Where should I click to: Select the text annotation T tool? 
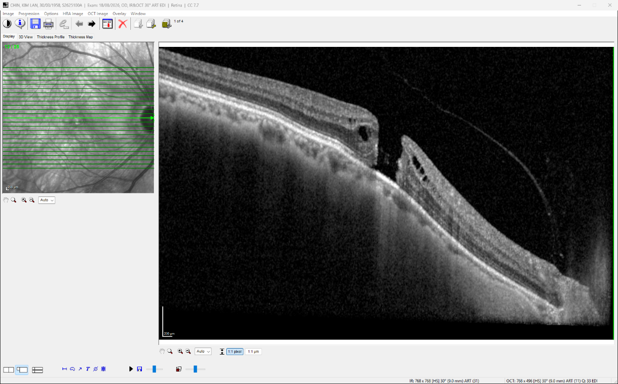(x=88, y=369)
